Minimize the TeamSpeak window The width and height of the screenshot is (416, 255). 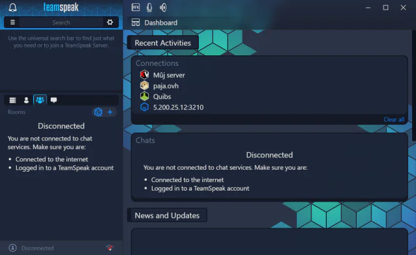tap(368, 8)
